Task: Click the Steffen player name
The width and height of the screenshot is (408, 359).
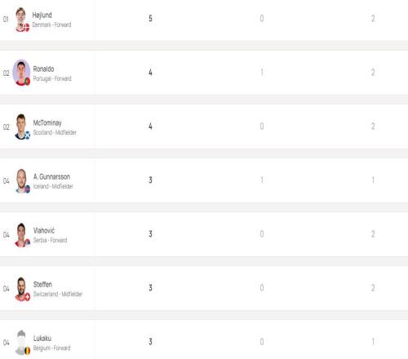Action: click(42, 285)
